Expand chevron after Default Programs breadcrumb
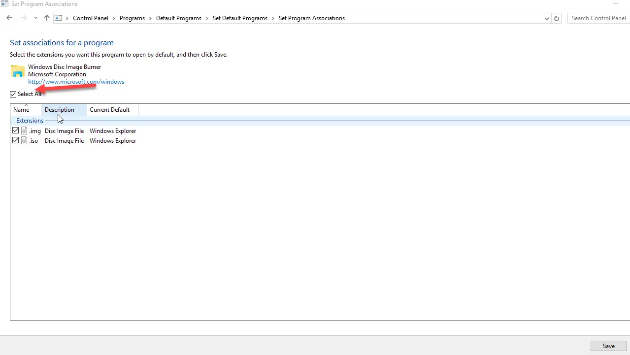Viewport: 630px width, 355px height. point(207,18)
